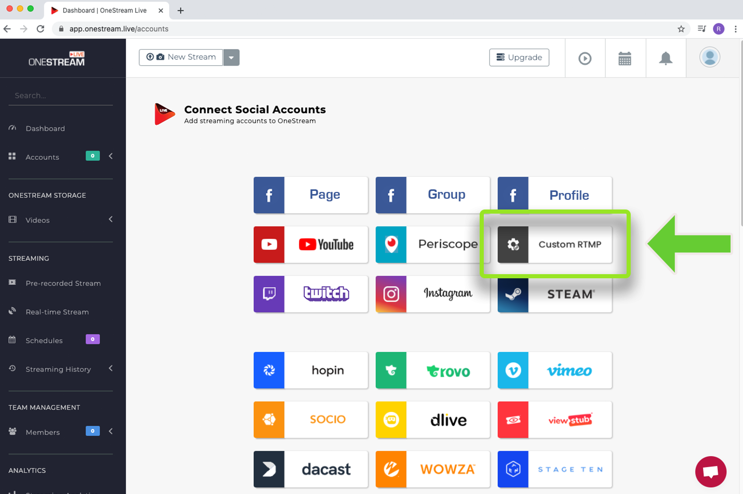Add a DLive account
The width and height of the screenshot is (743, 494).
tap(433, 420)
